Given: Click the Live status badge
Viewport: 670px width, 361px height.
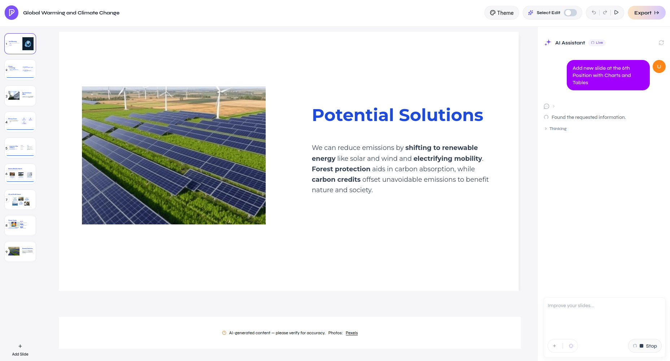Looking at the screenshot, I should [597, 43].
